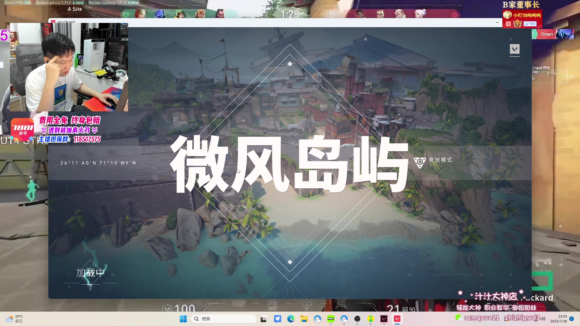Image resolution: width=580 pixels, height=326 pixels.
Task: Click the 竞技模式 mode label
Action: point(440,160)
